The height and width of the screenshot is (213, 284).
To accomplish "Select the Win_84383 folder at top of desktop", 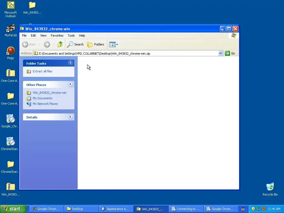I will point(32,7).
